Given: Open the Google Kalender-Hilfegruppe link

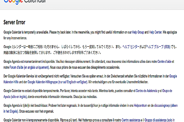Looking at the screenshot, I should tap(58, 82).
